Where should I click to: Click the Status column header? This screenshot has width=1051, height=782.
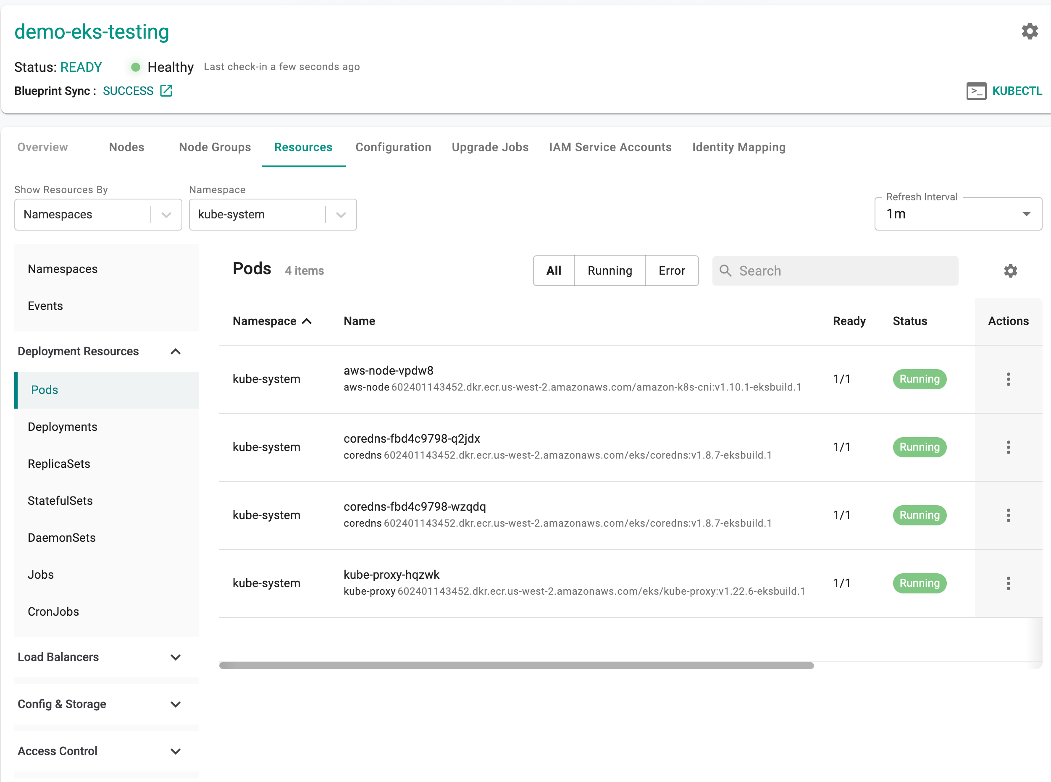909,321
